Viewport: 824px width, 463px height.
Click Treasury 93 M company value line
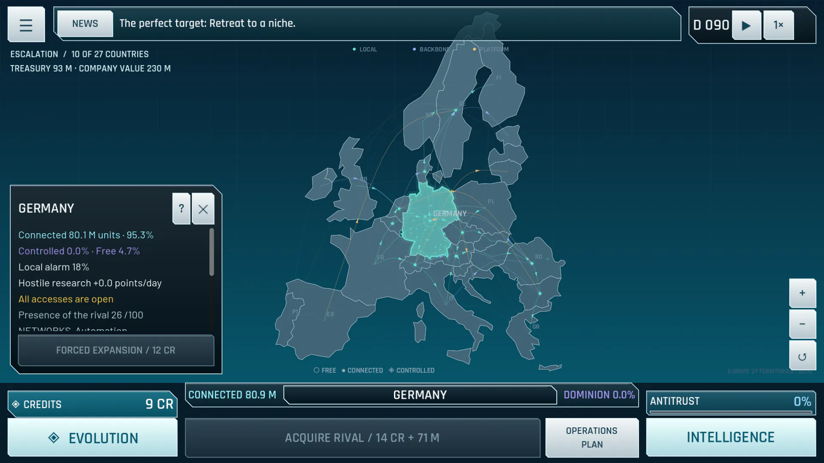point(91,69)
